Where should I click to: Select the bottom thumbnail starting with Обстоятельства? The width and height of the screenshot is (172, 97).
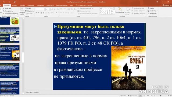[x=10, y=88]
